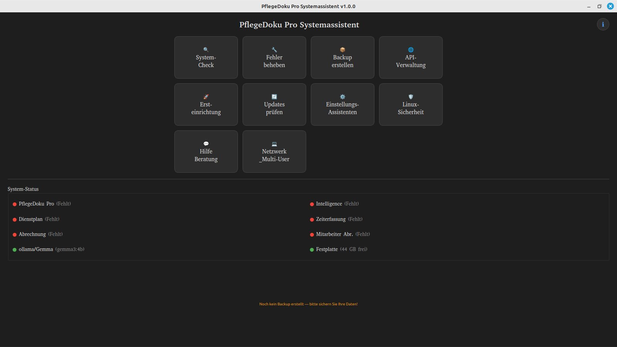Click the Abrechnung status entry
The image size is (617, 347).
tap(38, 234)
